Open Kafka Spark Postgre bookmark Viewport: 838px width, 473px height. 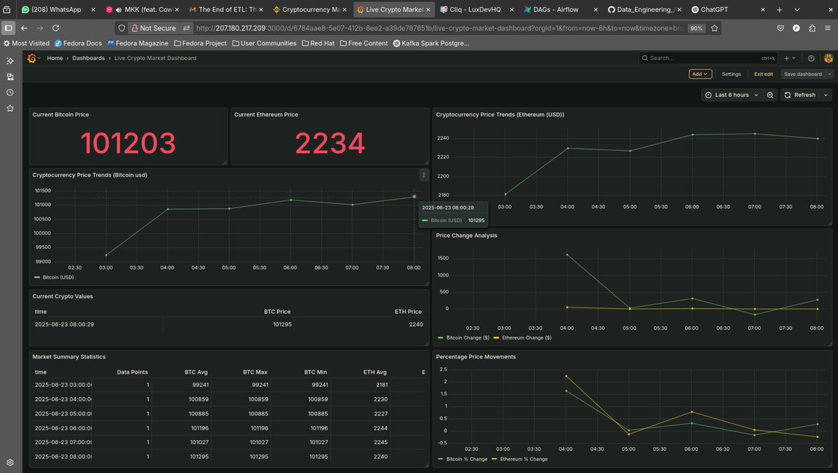[431, 43]
